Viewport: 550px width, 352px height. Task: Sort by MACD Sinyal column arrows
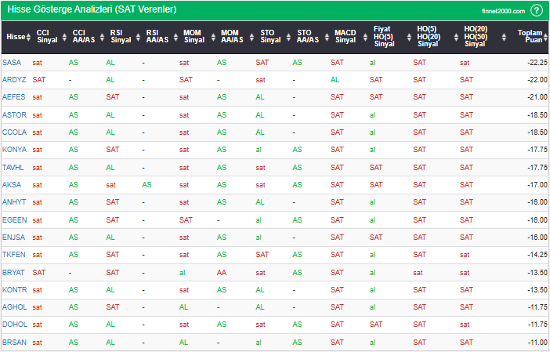(366, 37)
